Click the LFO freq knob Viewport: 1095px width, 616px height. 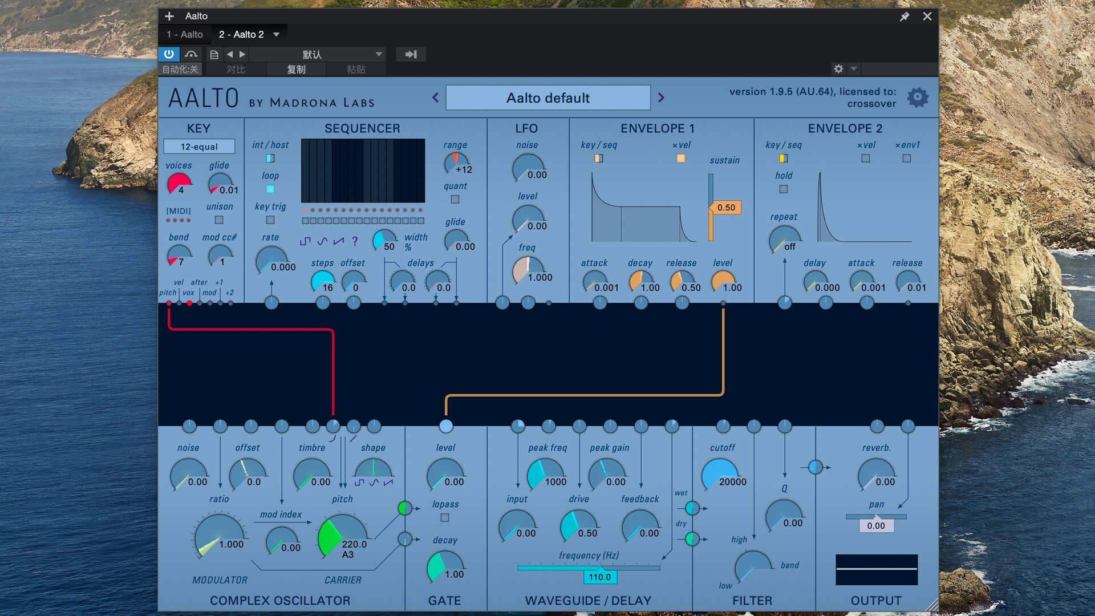(529, 270)
